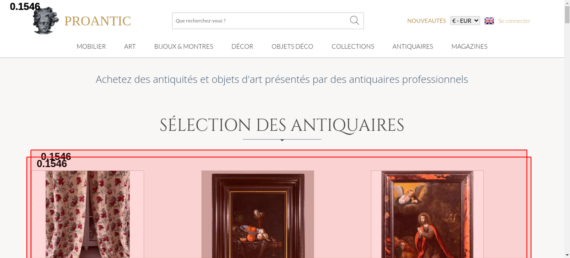Image resolution: width=570 pixels, height=258 pixels.
Task: Click the magnifying glass search icon
Action: [x=354, y=20]
